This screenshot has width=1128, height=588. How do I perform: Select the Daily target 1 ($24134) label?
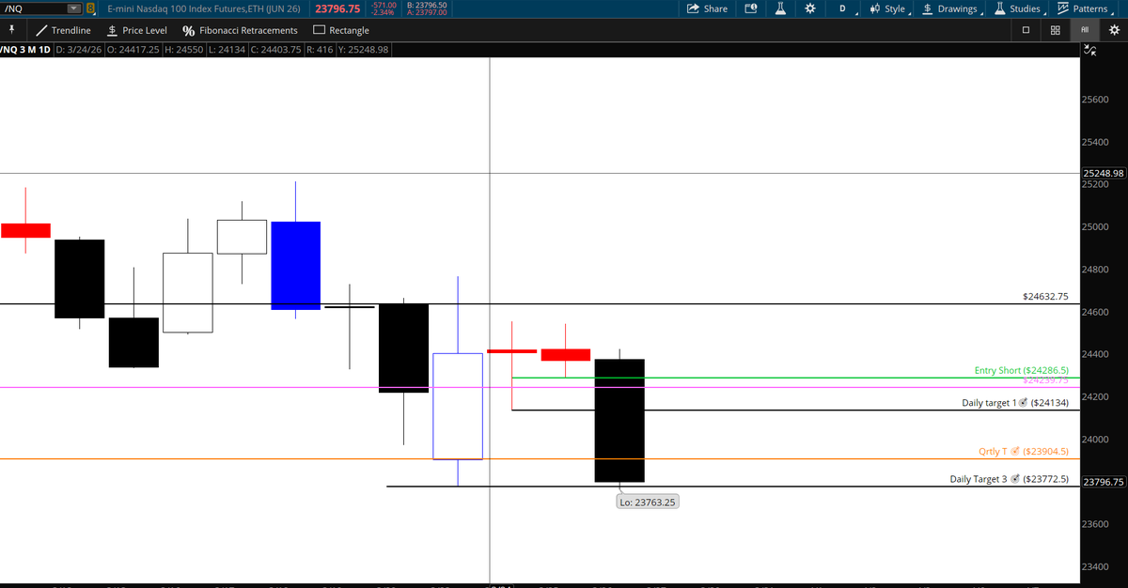[x=1015, y=403]
